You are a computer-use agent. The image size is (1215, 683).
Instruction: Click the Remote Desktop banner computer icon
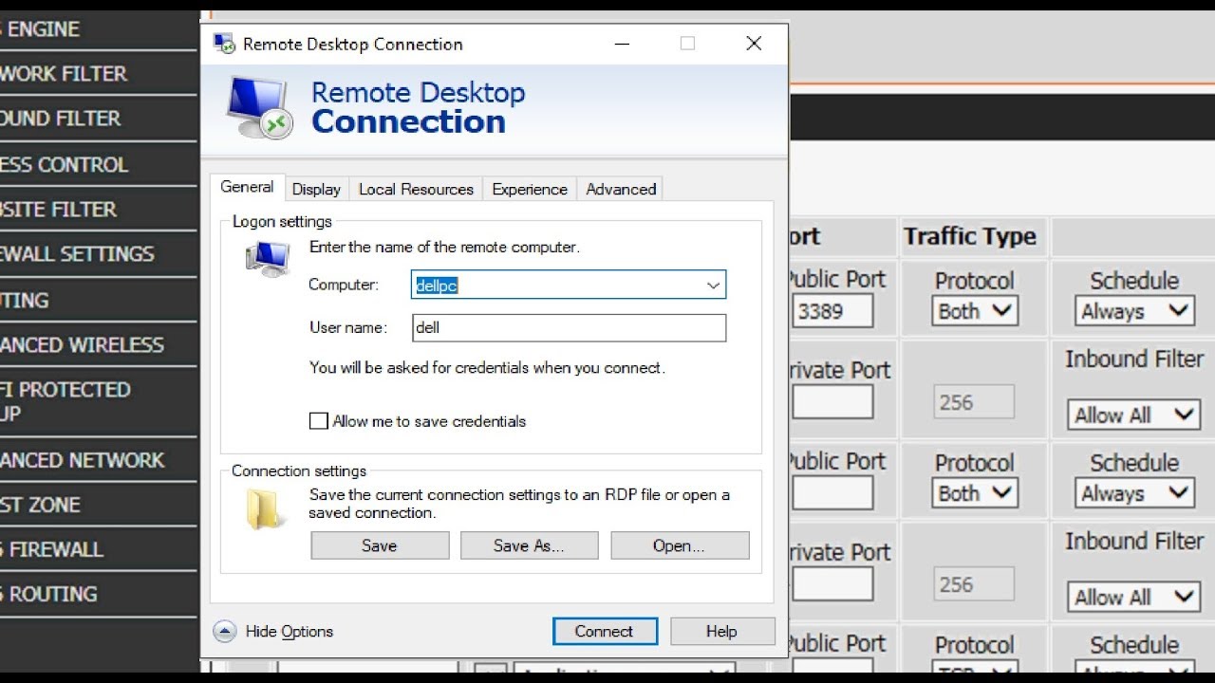click(259, 108)
